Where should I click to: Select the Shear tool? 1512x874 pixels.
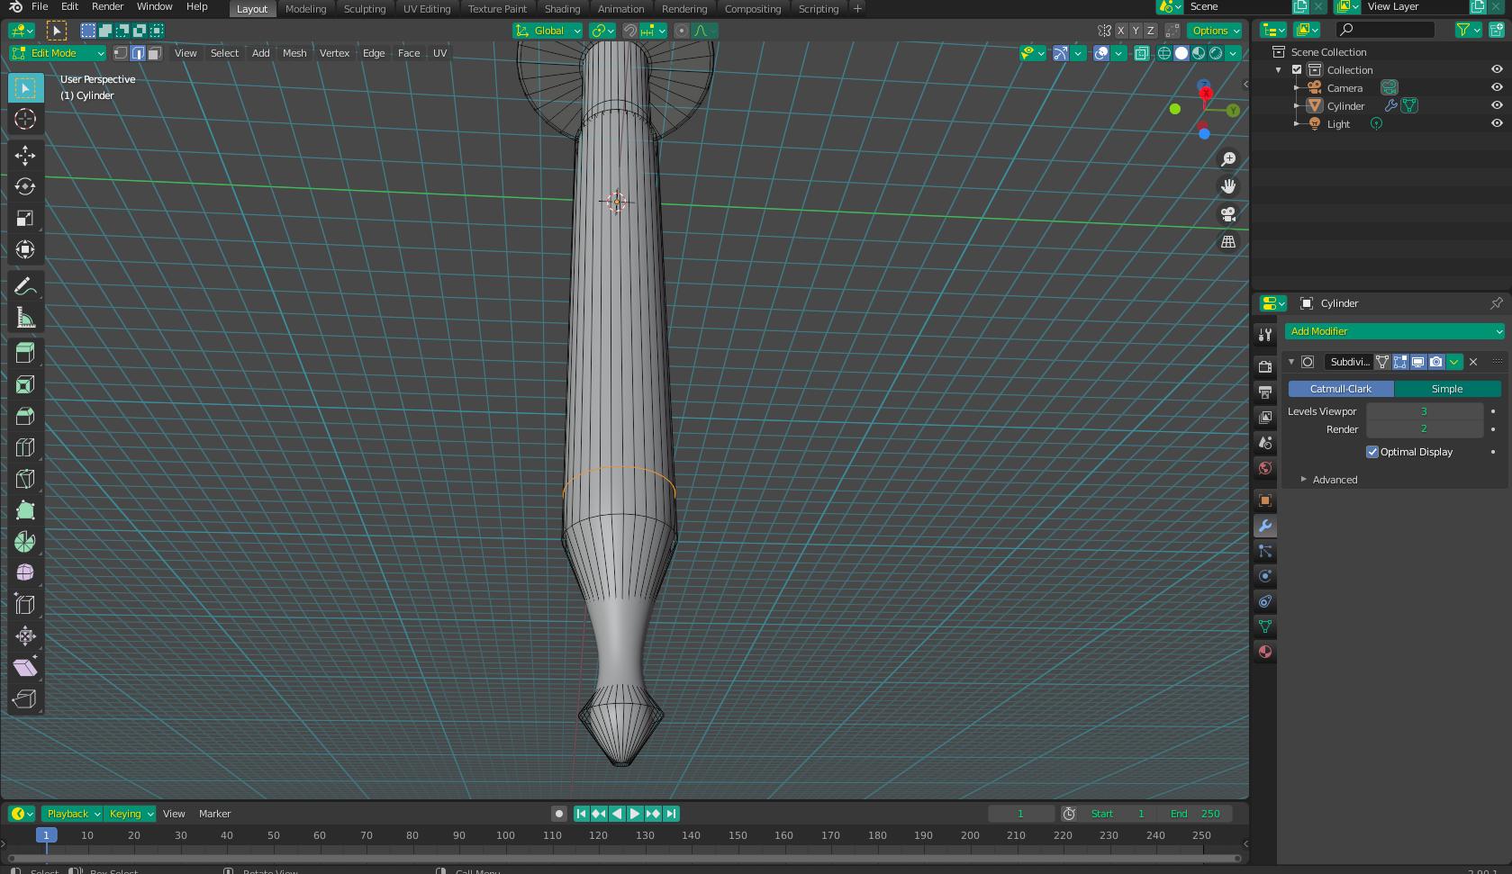coord(25,668)
